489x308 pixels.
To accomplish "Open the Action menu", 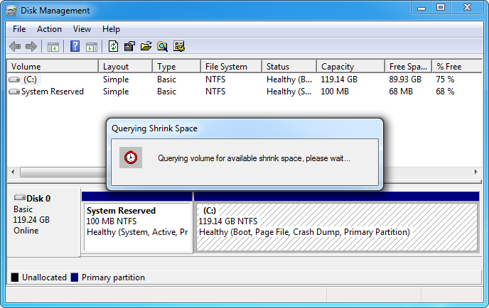I will [x=49, y=29].
